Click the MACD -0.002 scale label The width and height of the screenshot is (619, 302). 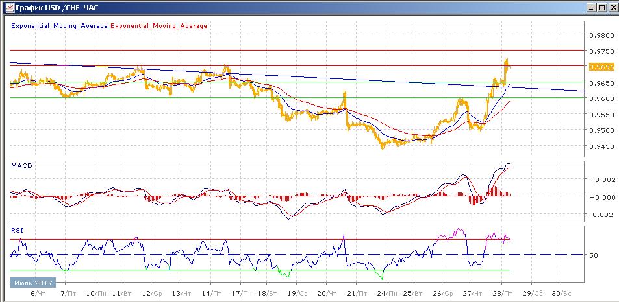[x=601, y=215]
